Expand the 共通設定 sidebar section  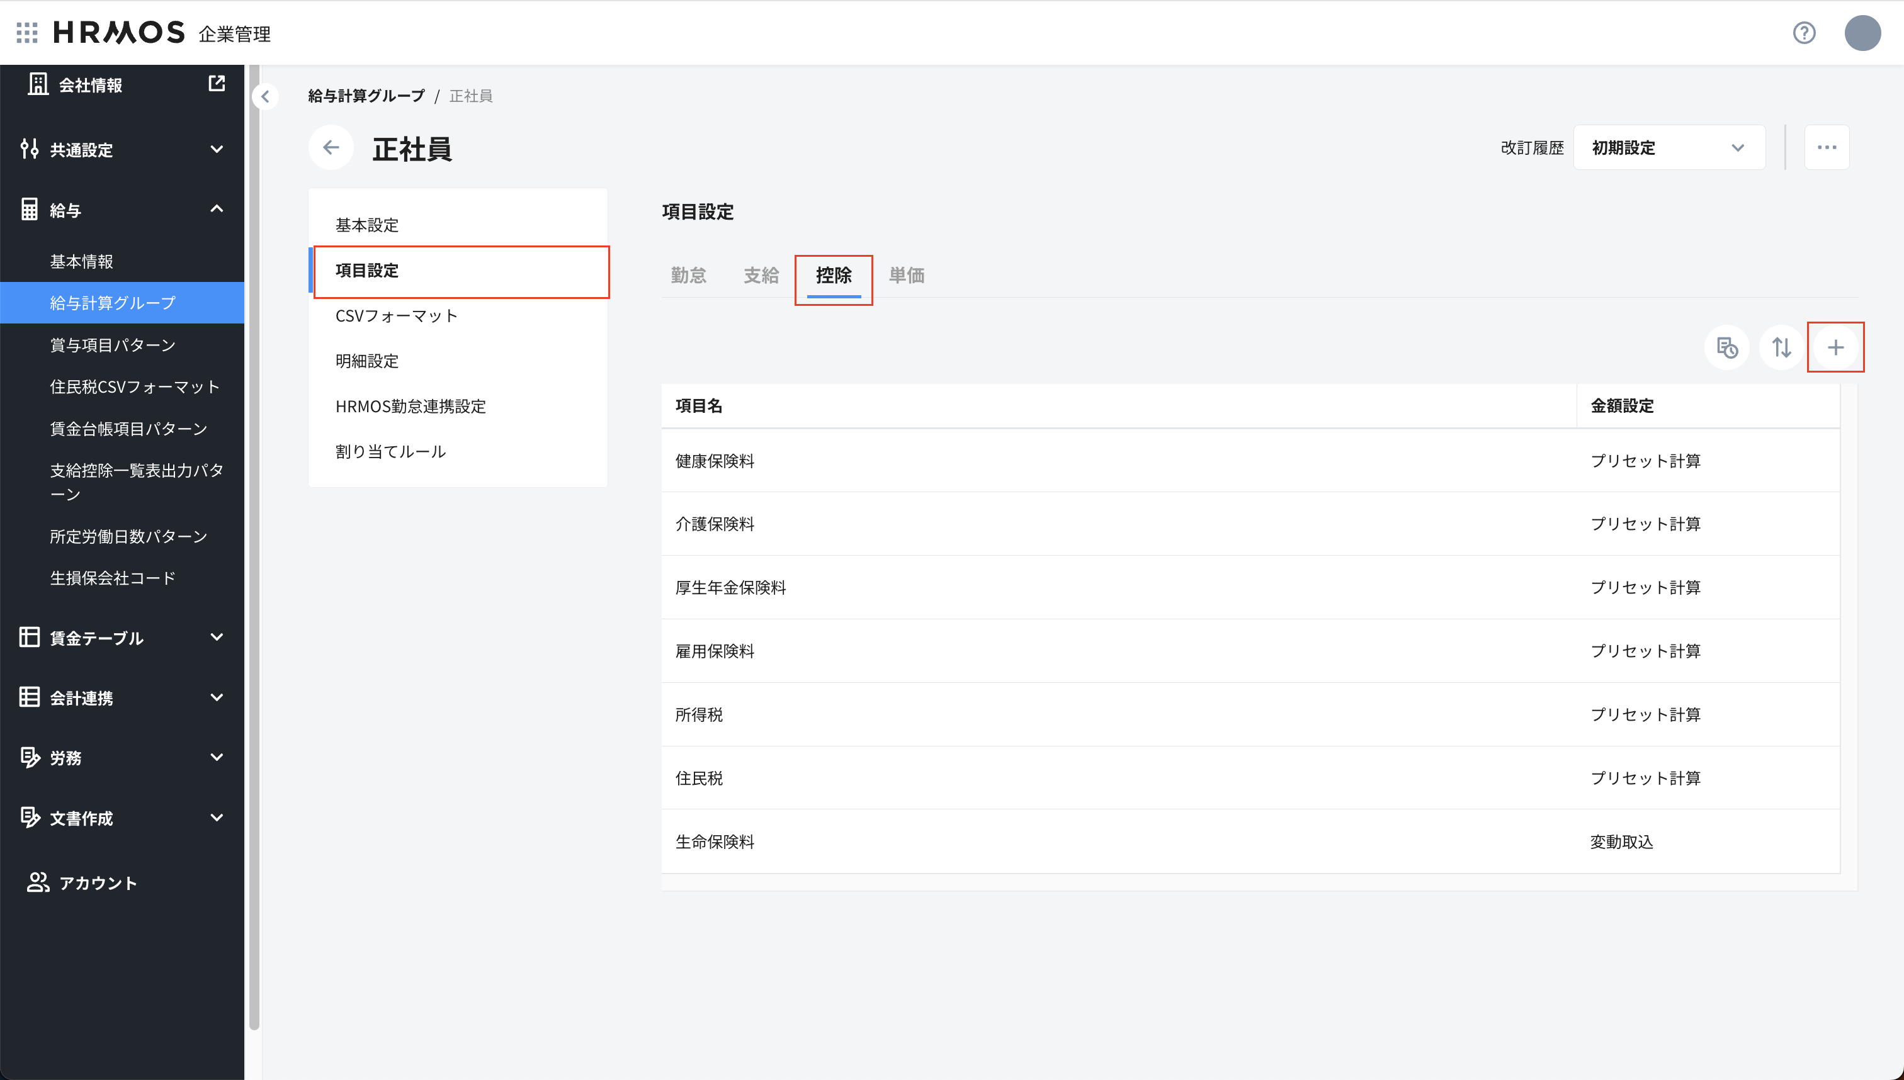(x=122, y=149)
